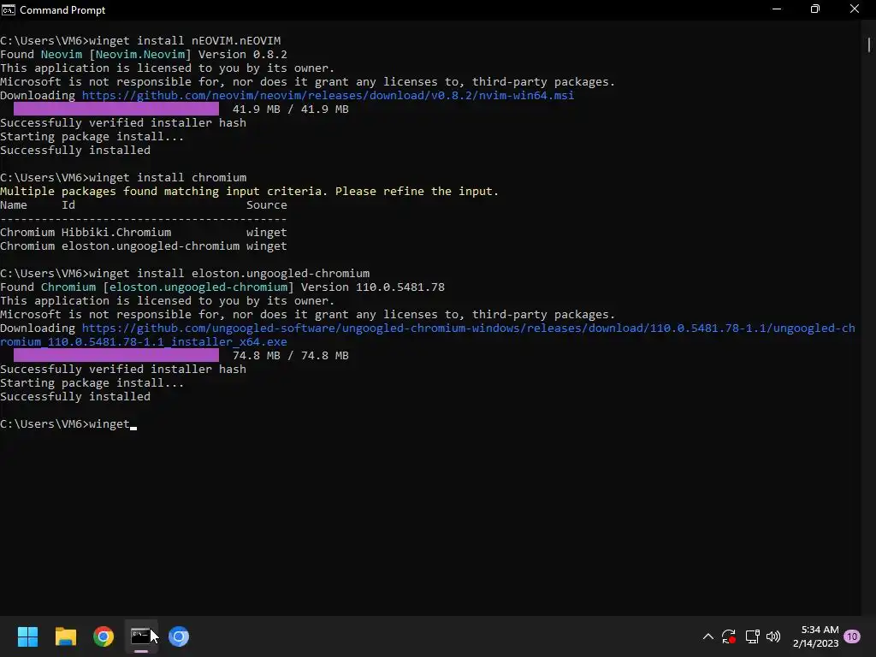Click 'Successfully installed' after Chromium install
This screenshot has width=876, height=657.
coord(75,397)
